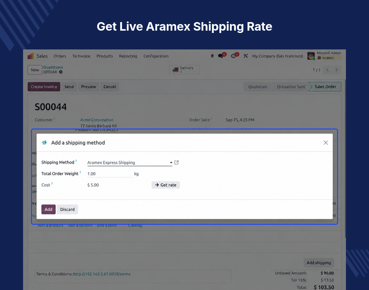
Task: Click the Sales app title
Action: pyautogui.click(x=42, y=56)
